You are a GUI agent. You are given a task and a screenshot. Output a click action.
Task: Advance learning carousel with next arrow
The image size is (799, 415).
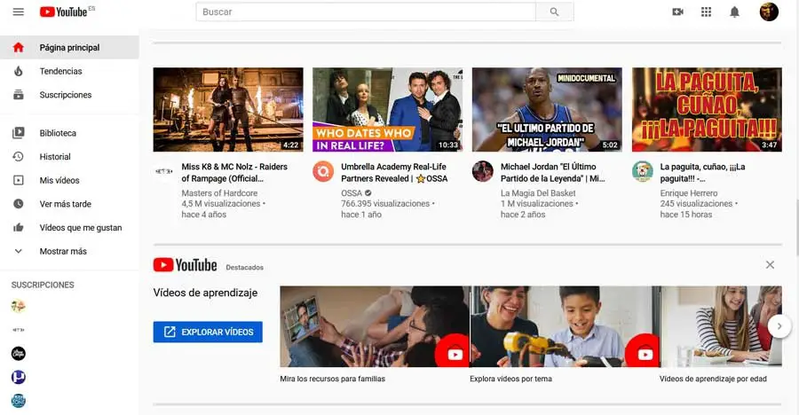(x=779, y=326)
